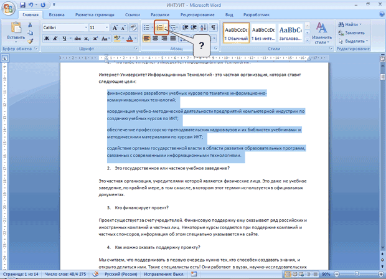Click the zoom slider handle
The image size is (386, 279).
pyautogui.click(x=357, y=274)
